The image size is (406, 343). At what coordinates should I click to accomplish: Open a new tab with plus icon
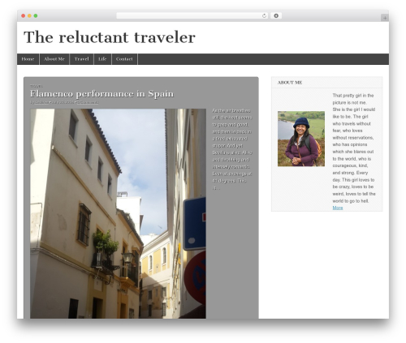coord(385,18)
